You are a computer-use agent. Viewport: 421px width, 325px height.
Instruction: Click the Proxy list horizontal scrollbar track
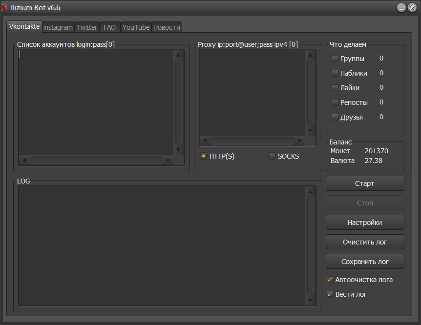click(x=253, y=141)
